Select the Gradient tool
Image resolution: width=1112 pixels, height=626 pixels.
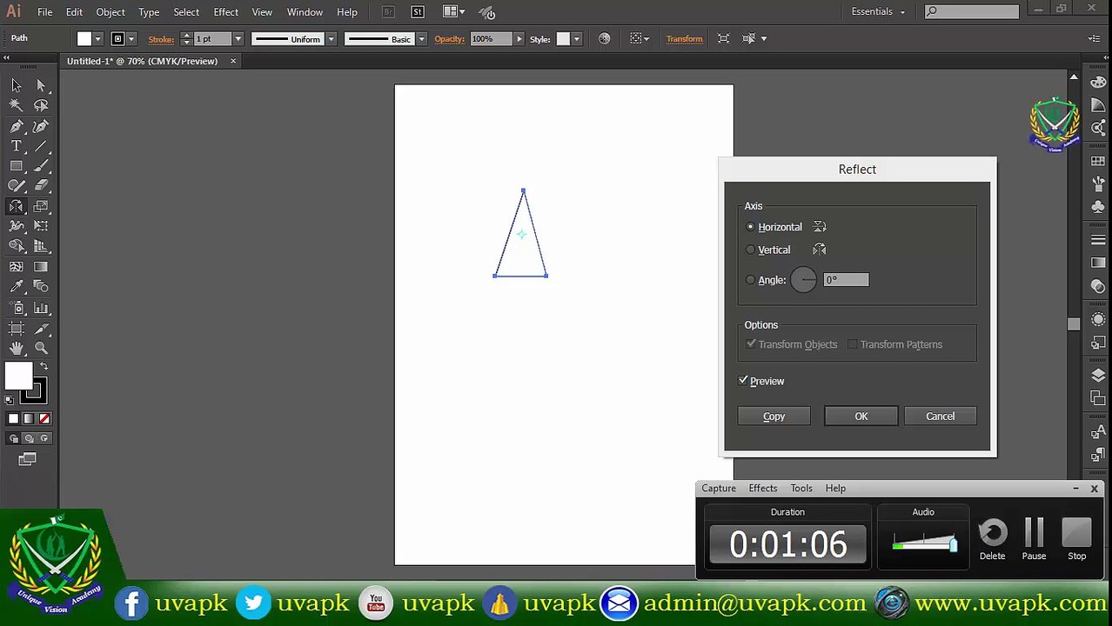41,267
